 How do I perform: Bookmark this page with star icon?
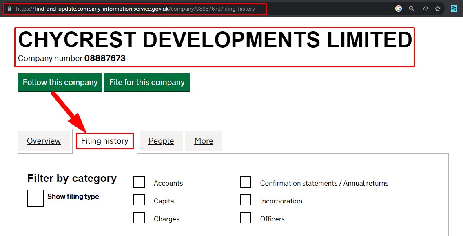tap(438, 9)
